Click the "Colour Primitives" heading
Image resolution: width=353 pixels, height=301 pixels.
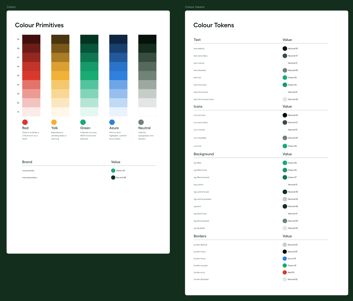[39, 25]
